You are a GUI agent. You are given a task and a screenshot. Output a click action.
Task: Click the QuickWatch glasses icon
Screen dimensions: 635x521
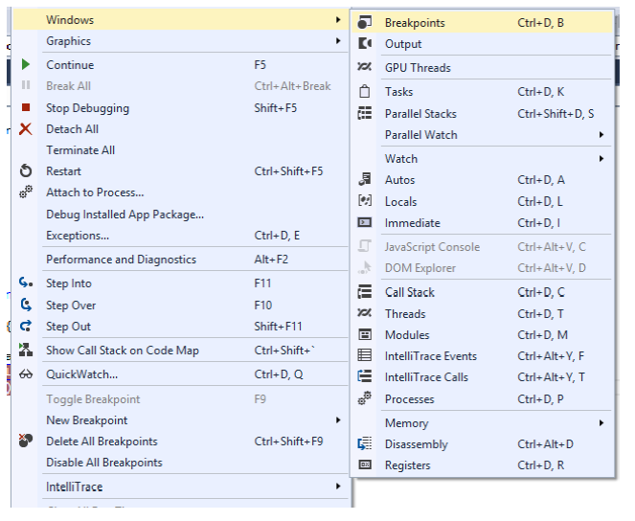(26, 374)
